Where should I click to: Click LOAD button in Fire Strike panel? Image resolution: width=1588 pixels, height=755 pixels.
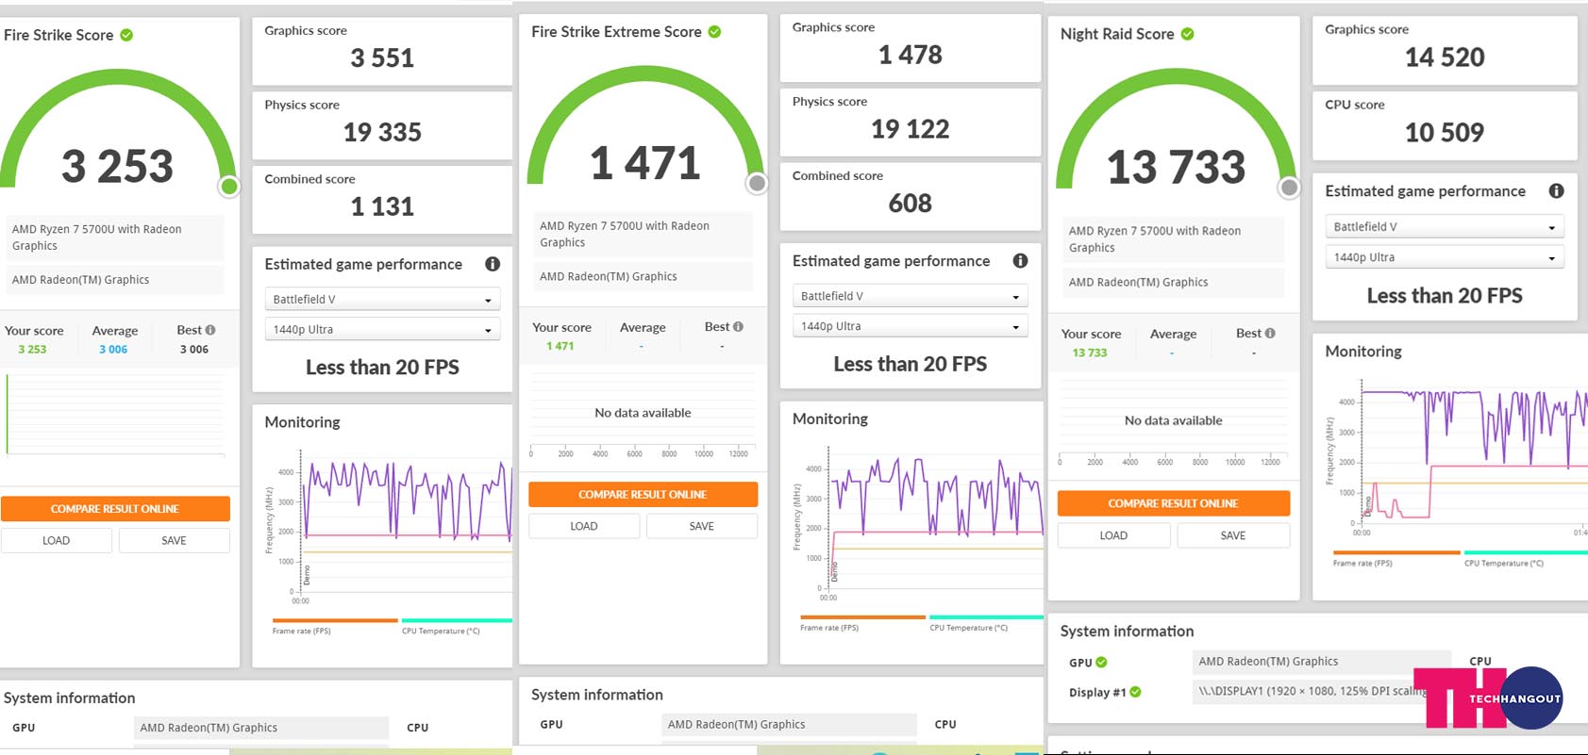57,540
